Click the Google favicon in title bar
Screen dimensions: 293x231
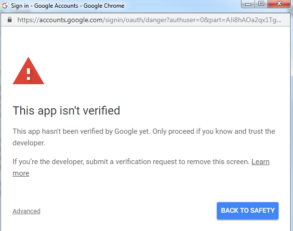[x=5, y=6]
